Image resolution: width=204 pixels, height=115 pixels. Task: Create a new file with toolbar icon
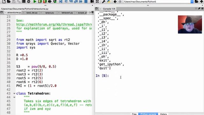tap(4, 1)
